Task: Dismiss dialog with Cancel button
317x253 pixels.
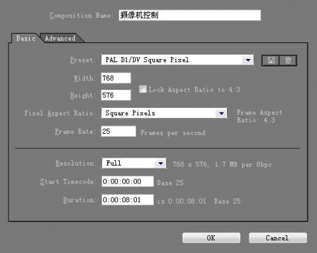Action: pyautogui.click(x=278, y=238)
